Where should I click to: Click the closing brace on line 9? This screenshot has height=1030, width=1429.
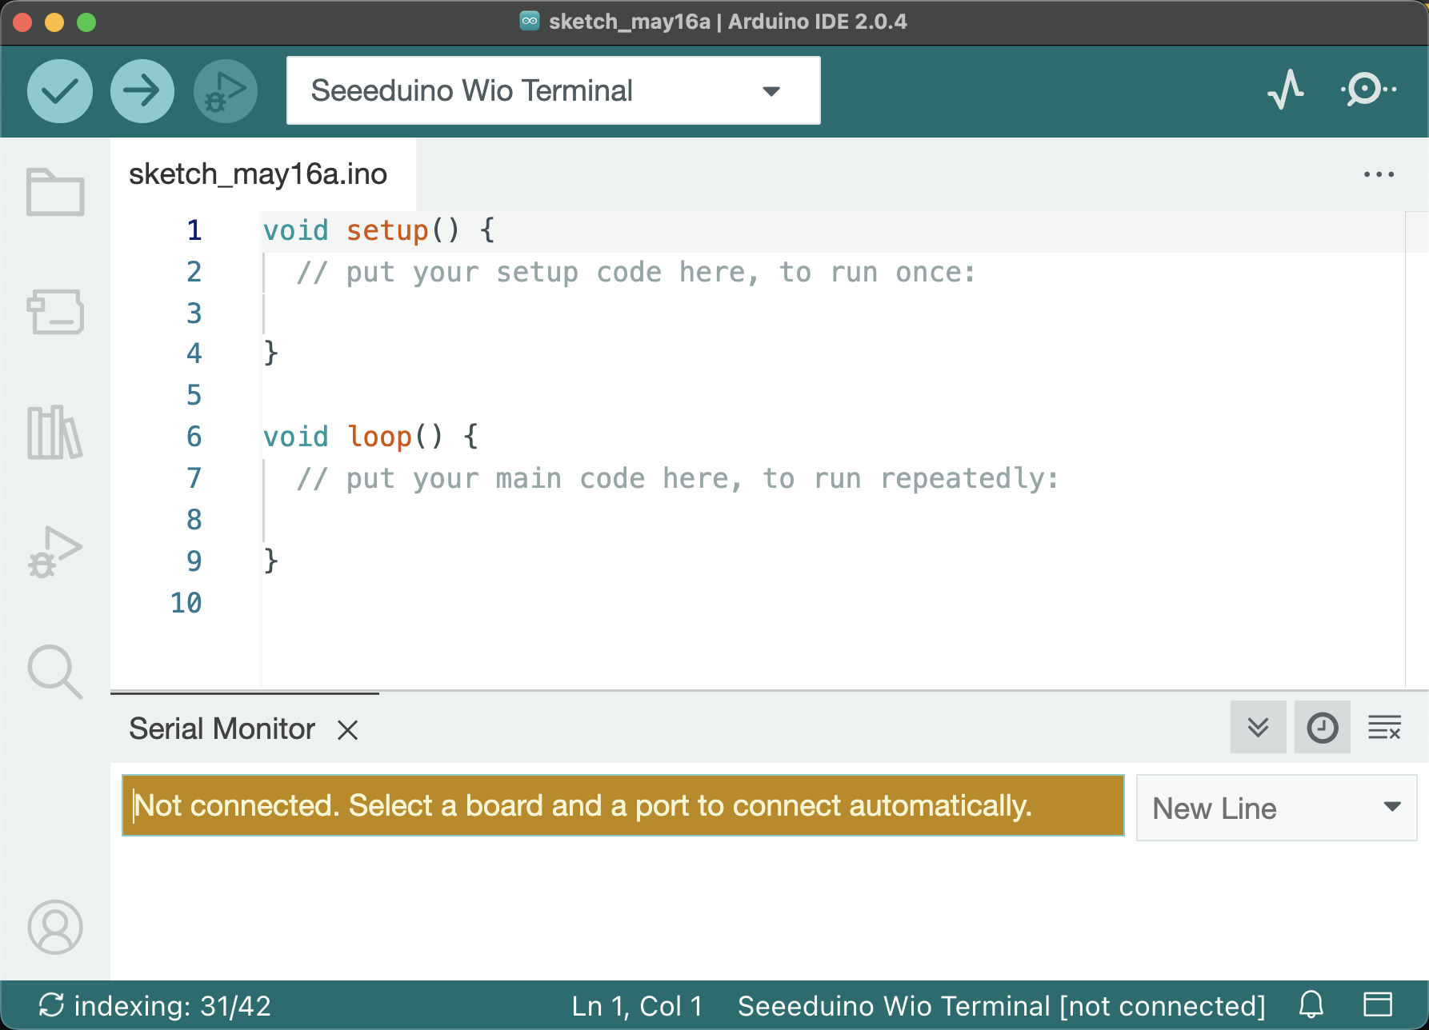coord(271,560)
